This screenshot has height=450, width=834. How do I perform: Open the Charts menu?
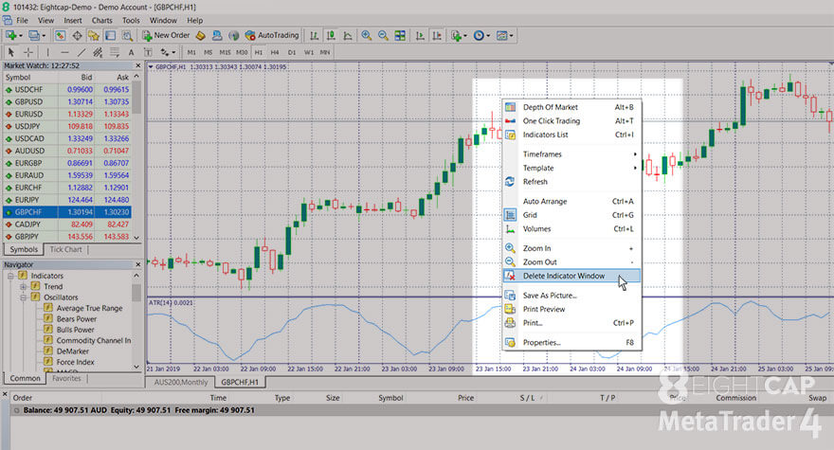coord(101,20)
